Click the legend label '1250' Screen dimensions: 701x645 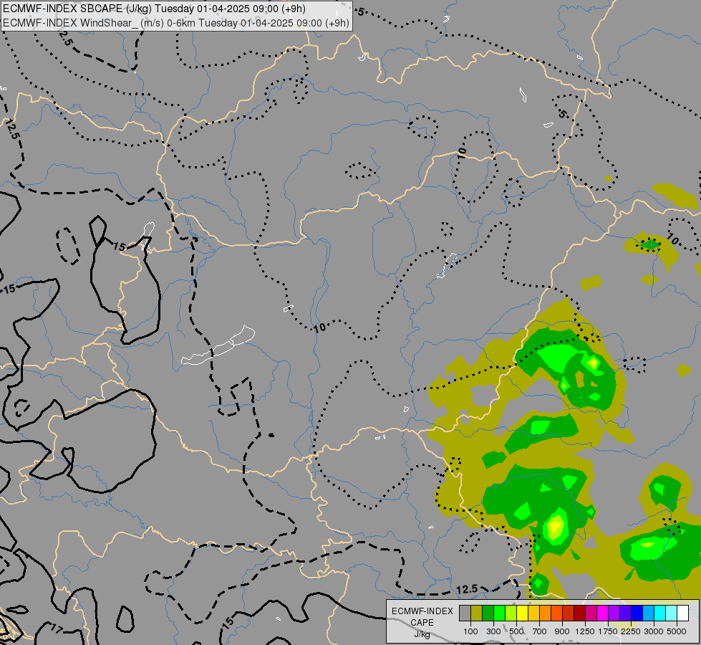tap(585, 631)
